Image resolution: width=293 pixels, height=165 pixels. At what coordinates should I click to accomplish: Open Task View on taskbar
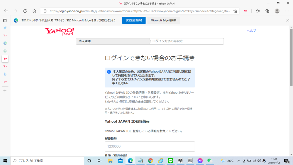pyautogui.click(x=99, y=161)
